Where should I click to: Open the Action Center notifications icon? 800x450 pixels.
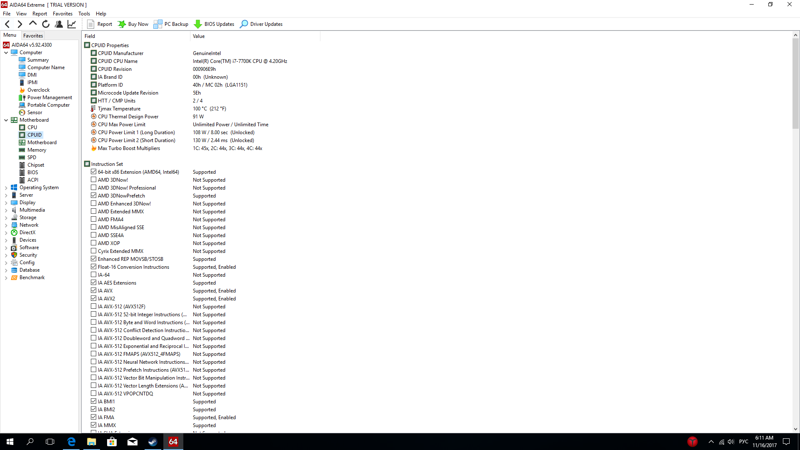pos(786,442)
